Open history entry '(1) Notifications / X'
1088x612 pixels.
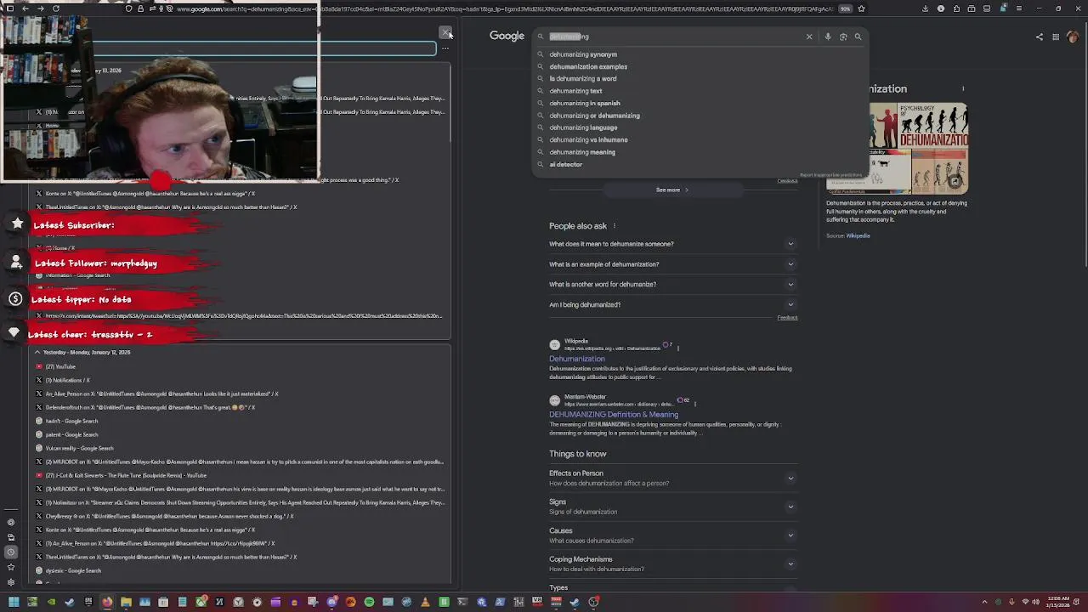(67, 380)
